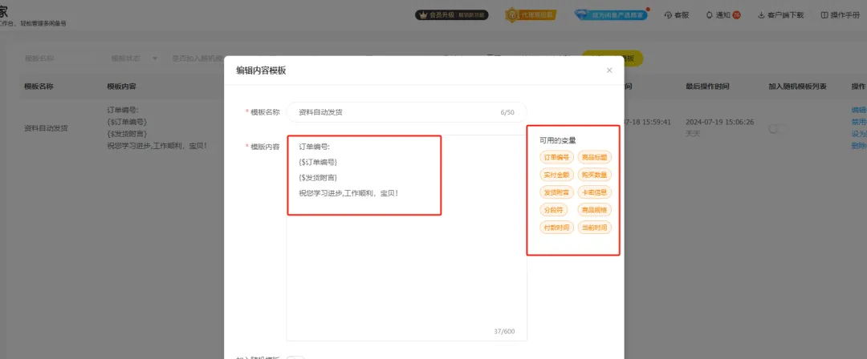Click the 会员升级 crown badge

[x=452, y=15]
